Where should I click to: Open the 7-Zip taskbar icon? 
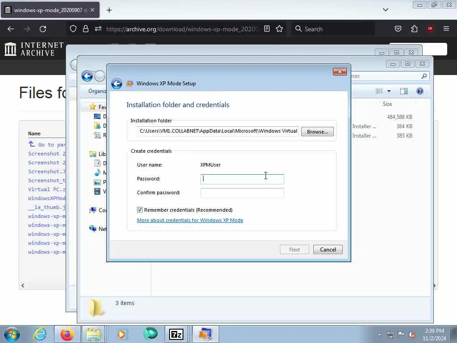click(176, 334)
